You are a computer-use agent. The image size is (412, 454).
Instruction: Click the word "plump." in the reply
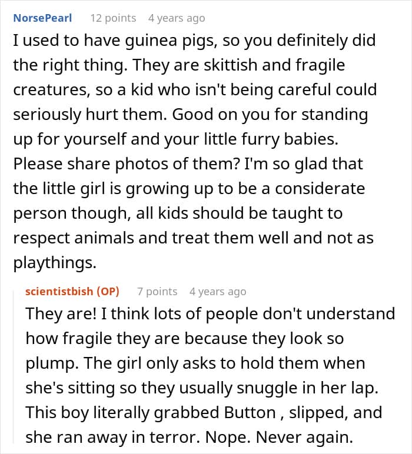(x=52, y=363)
